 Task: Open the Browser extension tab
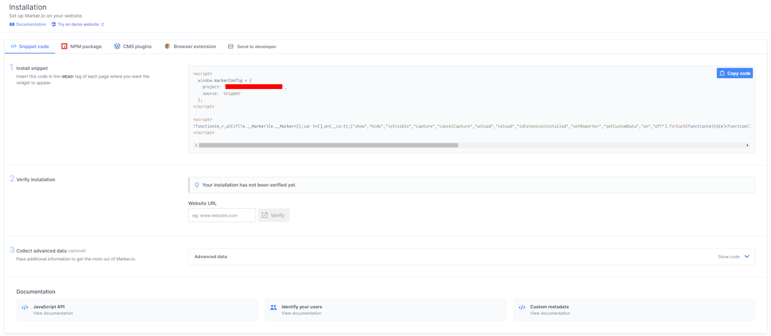[x=190, y=47]
